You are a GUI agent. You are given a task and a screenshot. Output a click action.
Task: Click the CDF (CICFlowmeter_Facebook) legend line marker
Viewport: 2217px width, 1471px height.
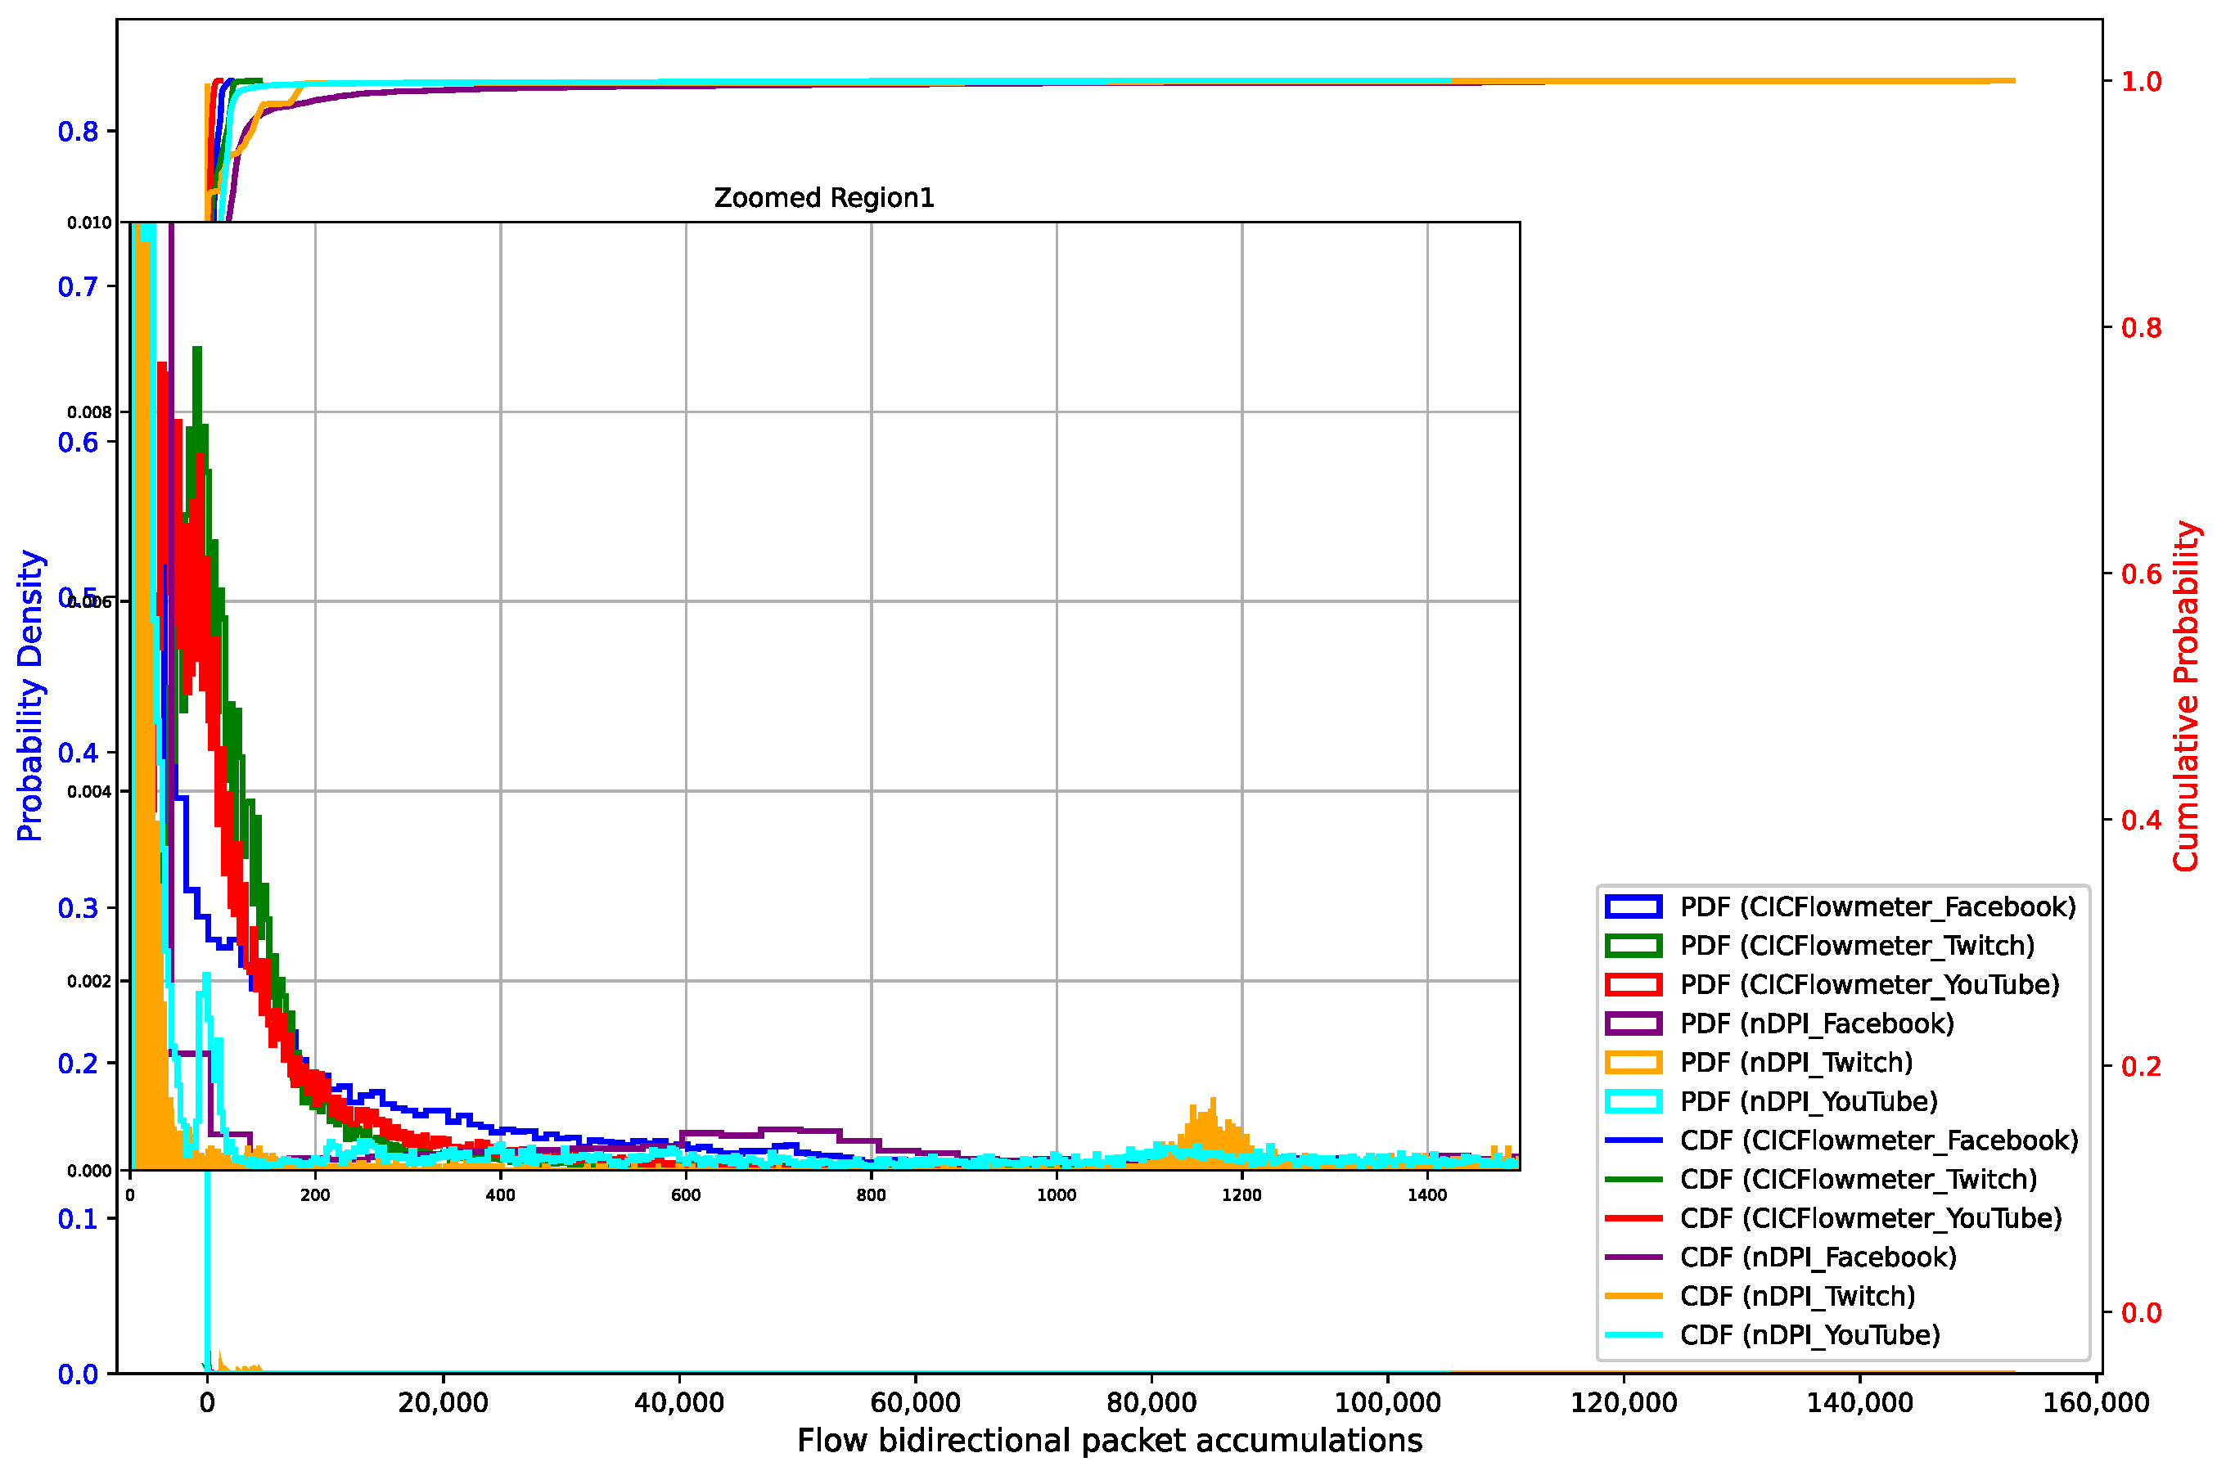tap(1633, 1140)
